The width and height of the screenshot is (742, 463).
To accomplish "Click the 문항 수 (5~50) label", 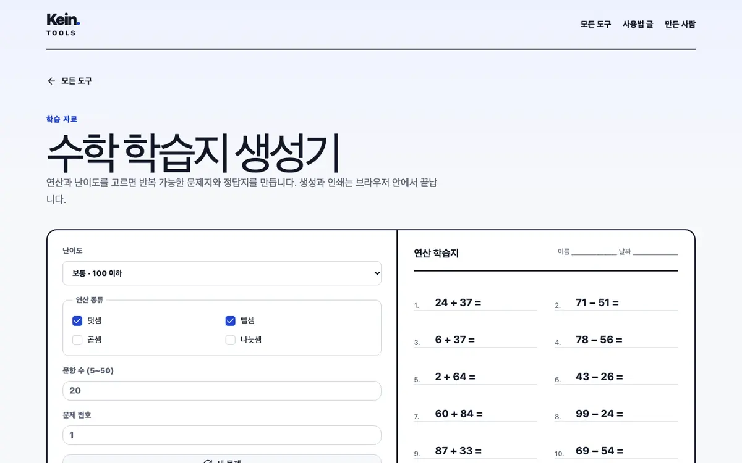I will 88,370.
